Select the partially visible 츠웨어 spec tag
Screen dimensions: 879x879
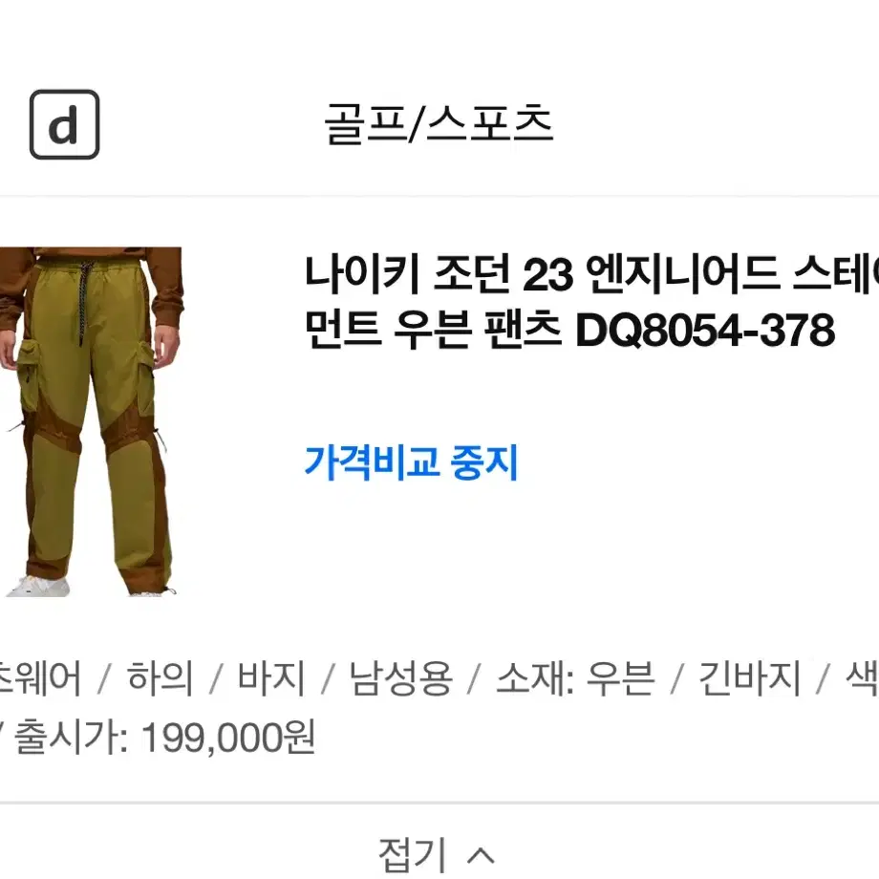[x=40, y=678]
